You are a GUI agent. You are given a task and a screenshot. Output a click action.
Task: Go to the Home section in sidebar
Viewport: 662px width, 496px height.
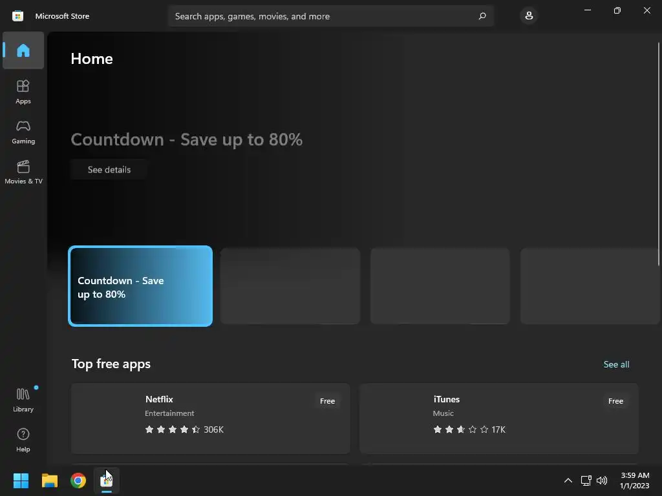23,50
